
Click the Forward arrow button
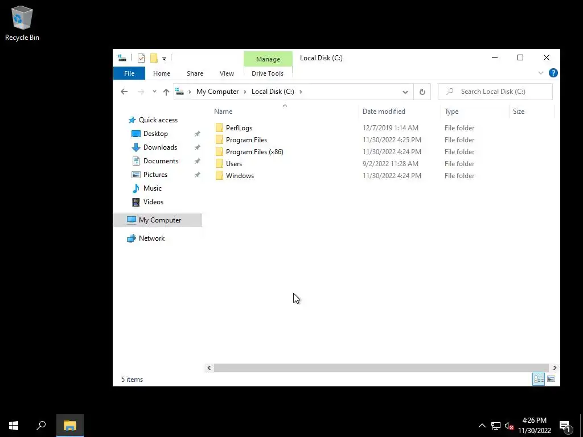(x=141, y=92)
